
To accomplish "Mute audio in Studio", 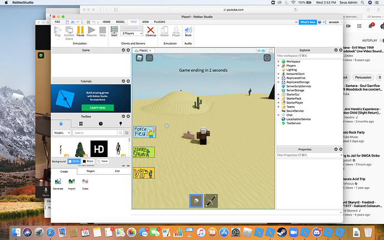I will tap(188, 31).
